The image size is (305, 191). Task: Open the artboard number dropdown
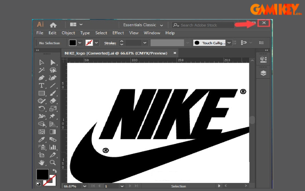click(122, 186)
